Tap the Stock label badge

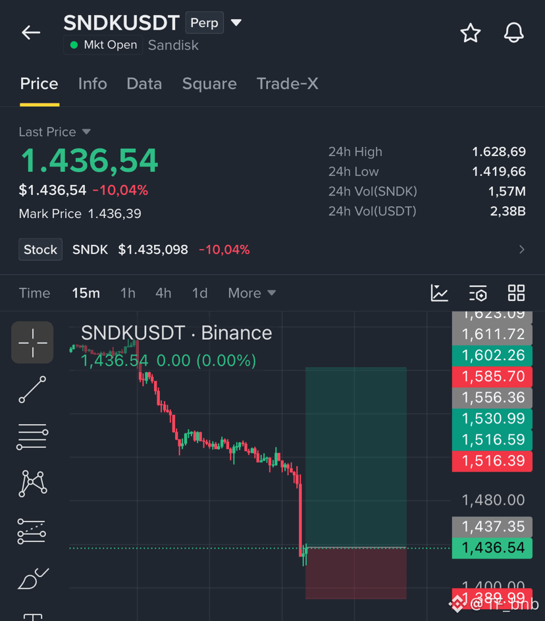click(40, 250)
